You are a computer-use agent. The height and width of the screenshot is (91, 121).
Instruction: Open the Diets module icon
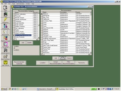(6, 8)
